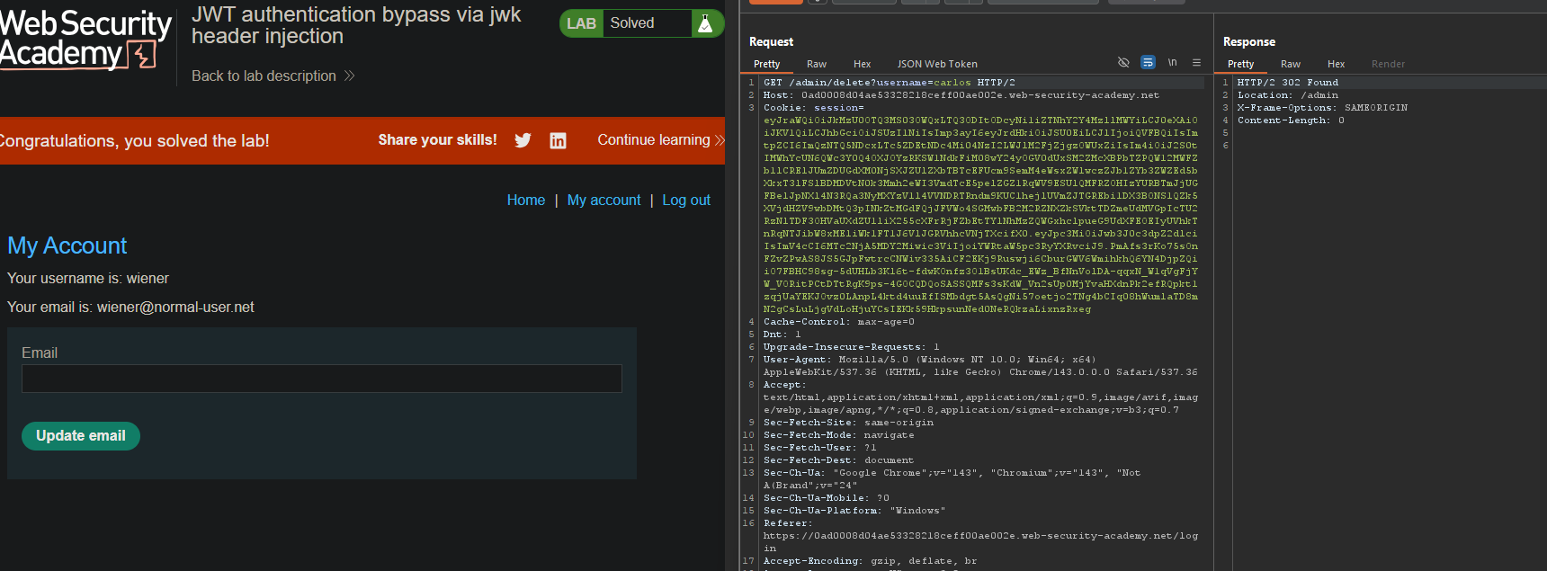Click 'Location: /admin' response header

tap(1287, 95)
